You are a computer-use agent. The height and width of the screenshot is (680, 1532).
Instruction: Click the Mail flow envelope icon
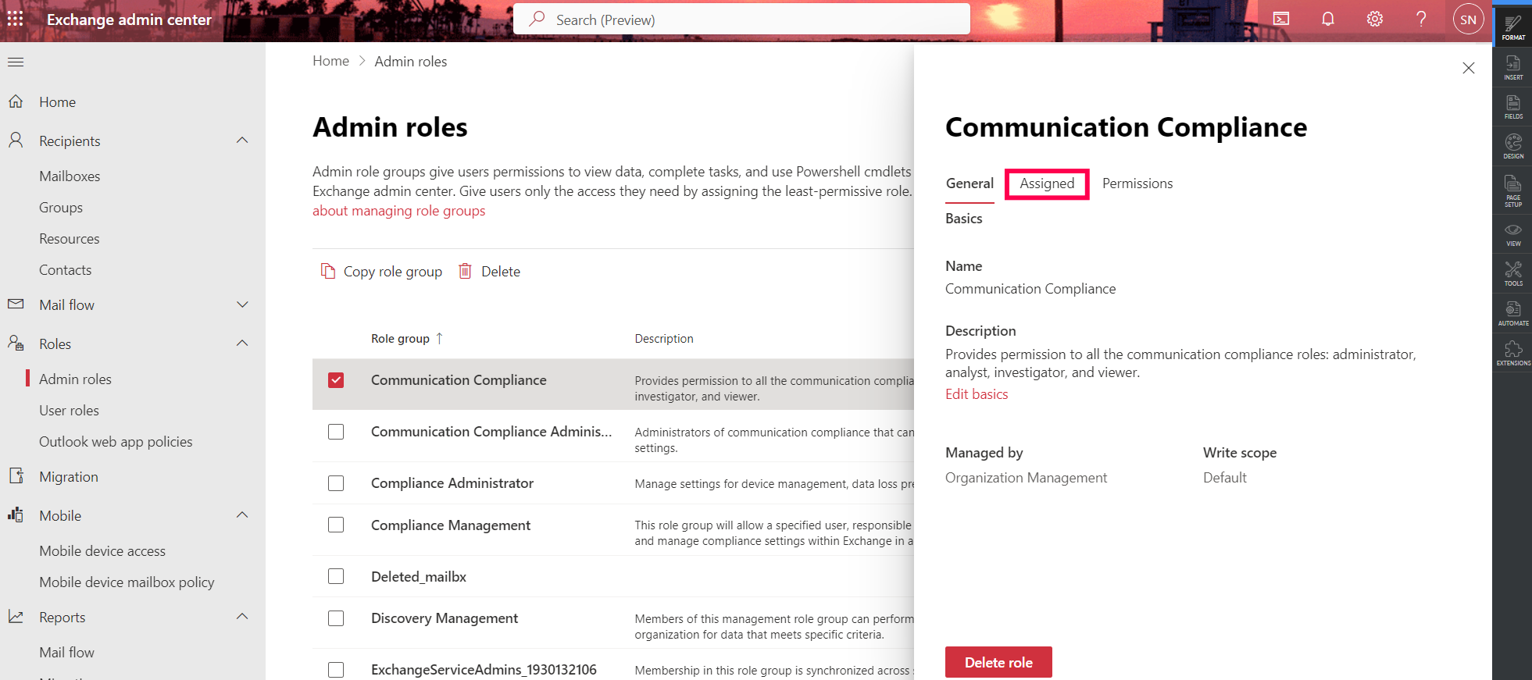pyautogui.click(x=16, y=304)
